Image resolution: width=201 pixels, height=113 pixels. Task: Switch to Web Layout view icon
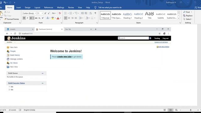(176, 110)
